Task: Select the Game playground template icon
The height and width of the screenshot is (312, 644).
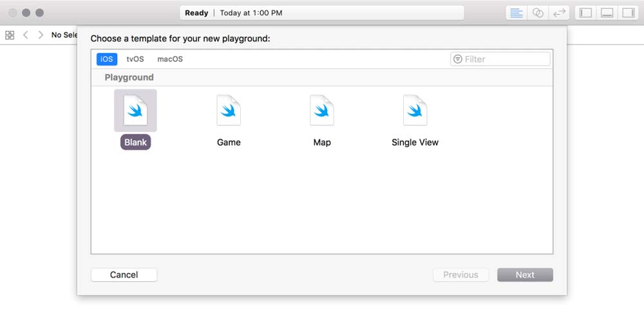Action: [229, 110]
